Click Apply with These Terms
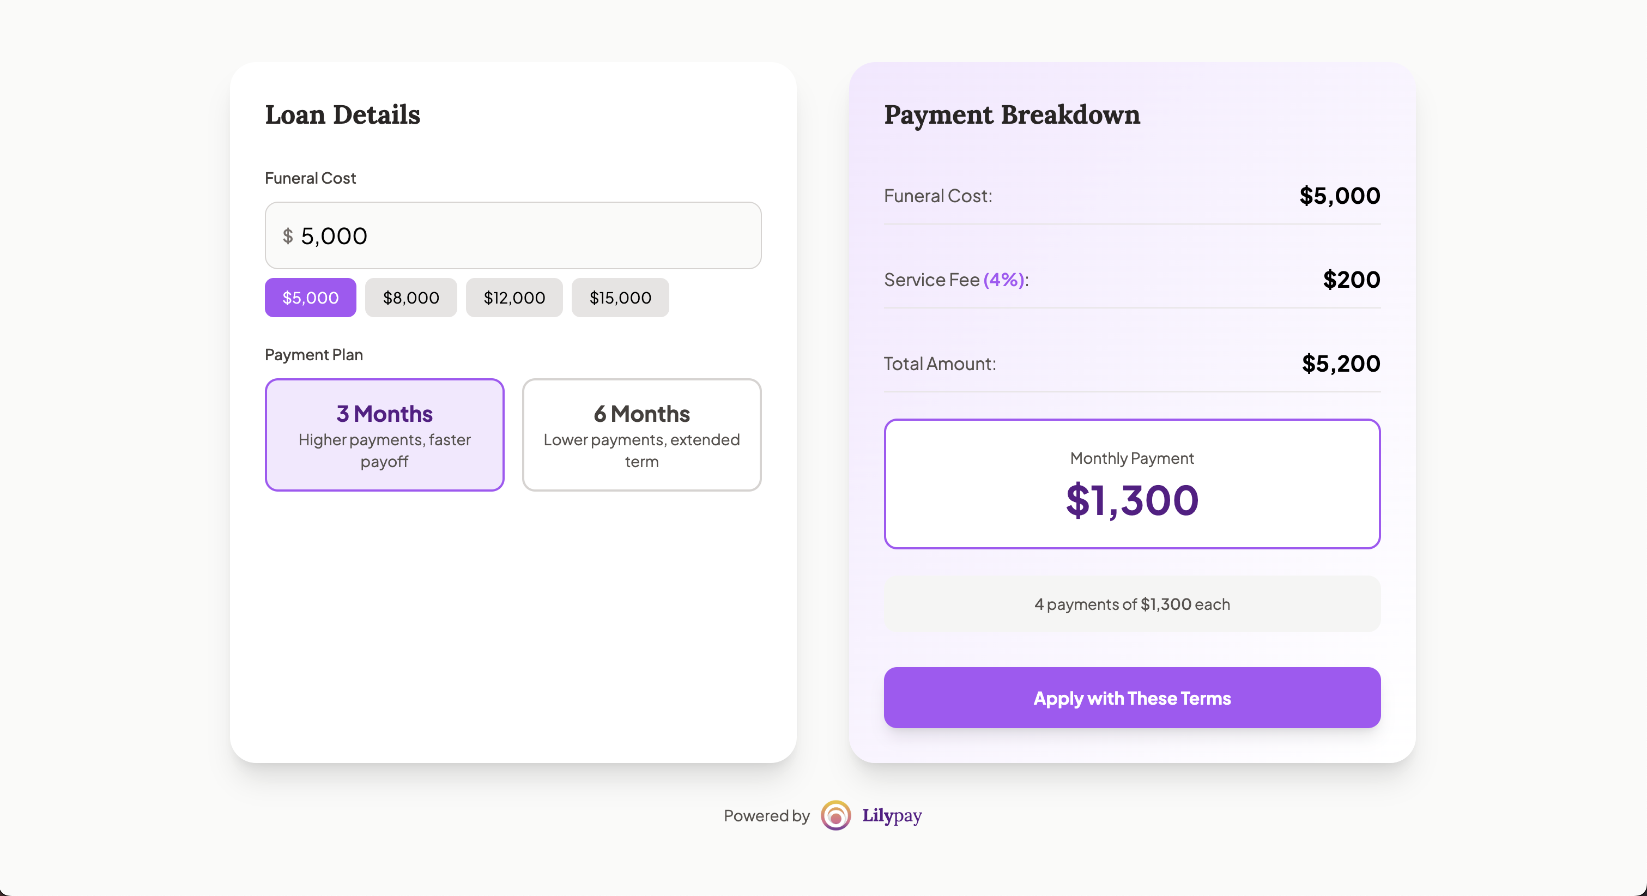This screenshot has width=1647, height=896. (1131, 697)
